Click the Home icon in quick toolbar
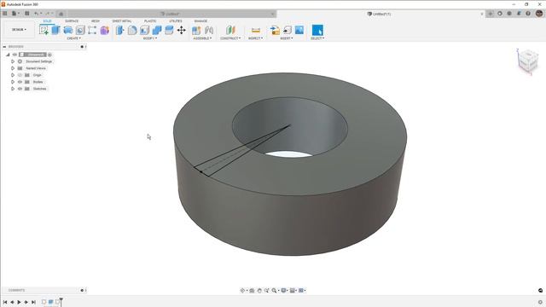 [x=61, y=14]
